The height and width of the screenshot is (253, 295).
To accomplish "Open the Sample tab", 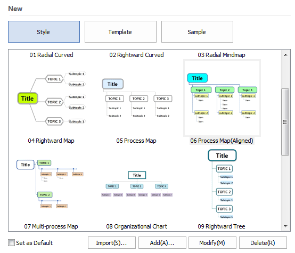I will coord(197,31).
